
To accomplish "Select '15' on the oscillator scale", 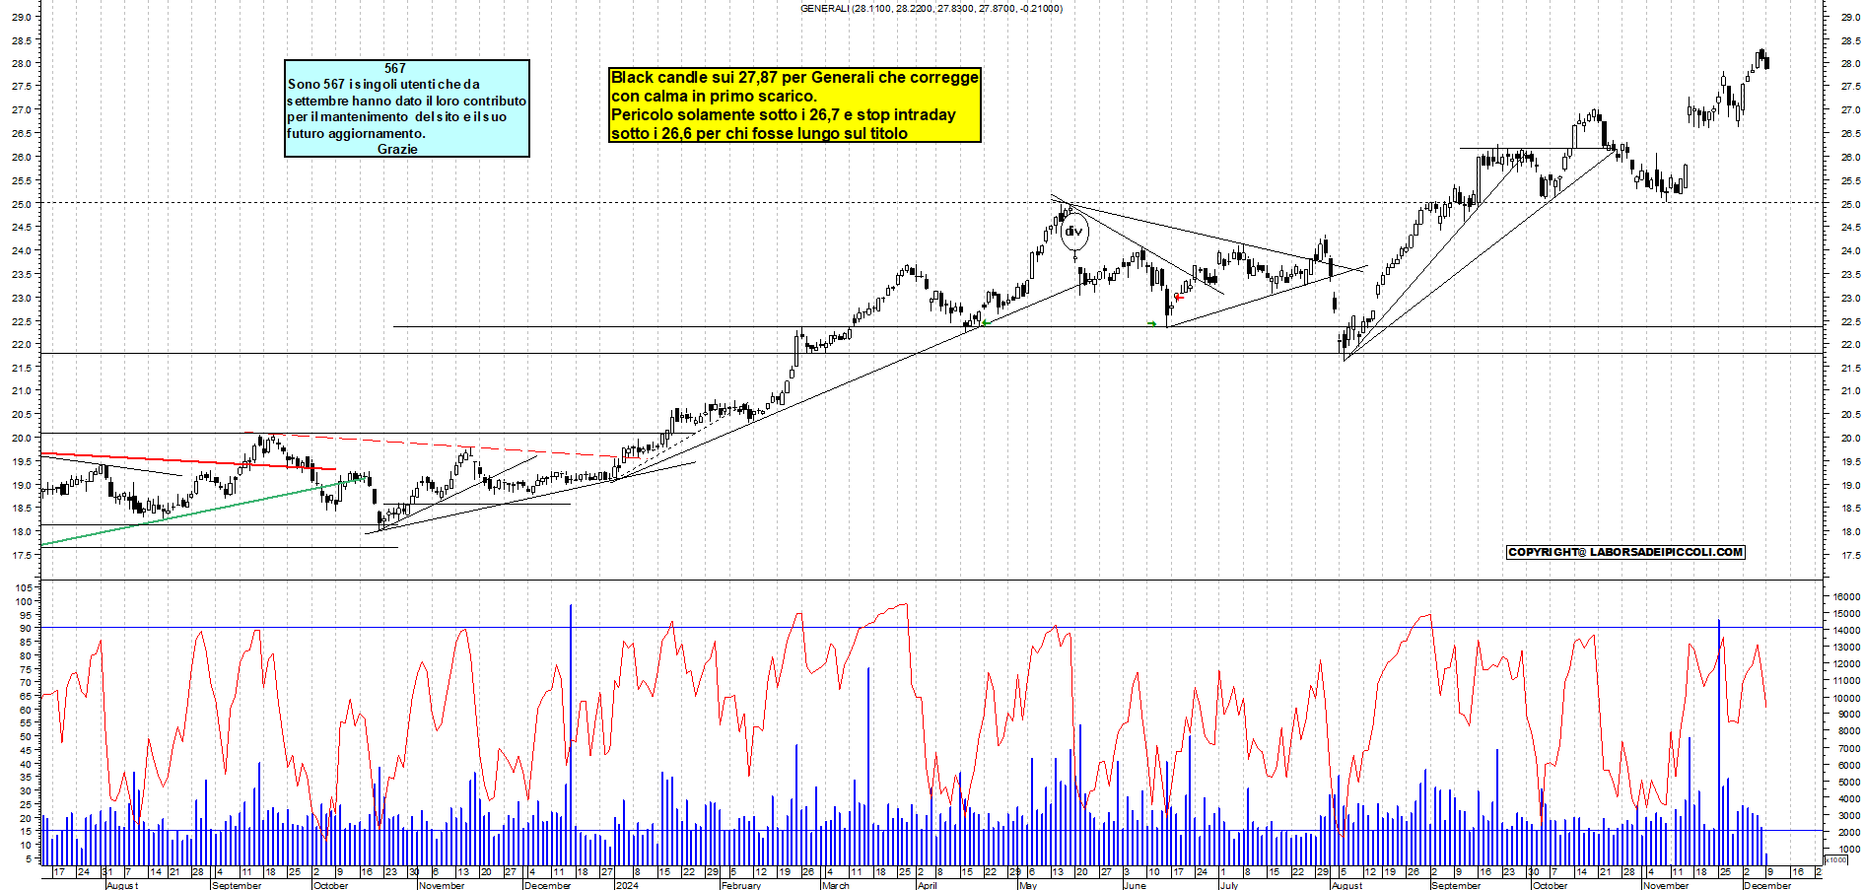I will click(x=27, y=831).
